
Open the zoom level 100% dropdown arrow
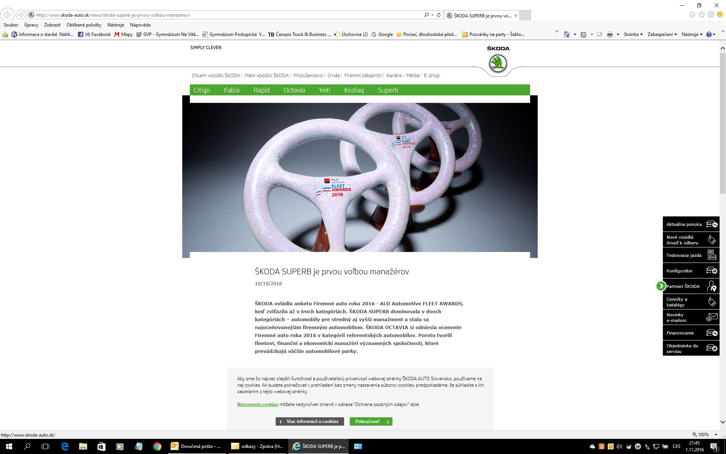coord(716,435)
